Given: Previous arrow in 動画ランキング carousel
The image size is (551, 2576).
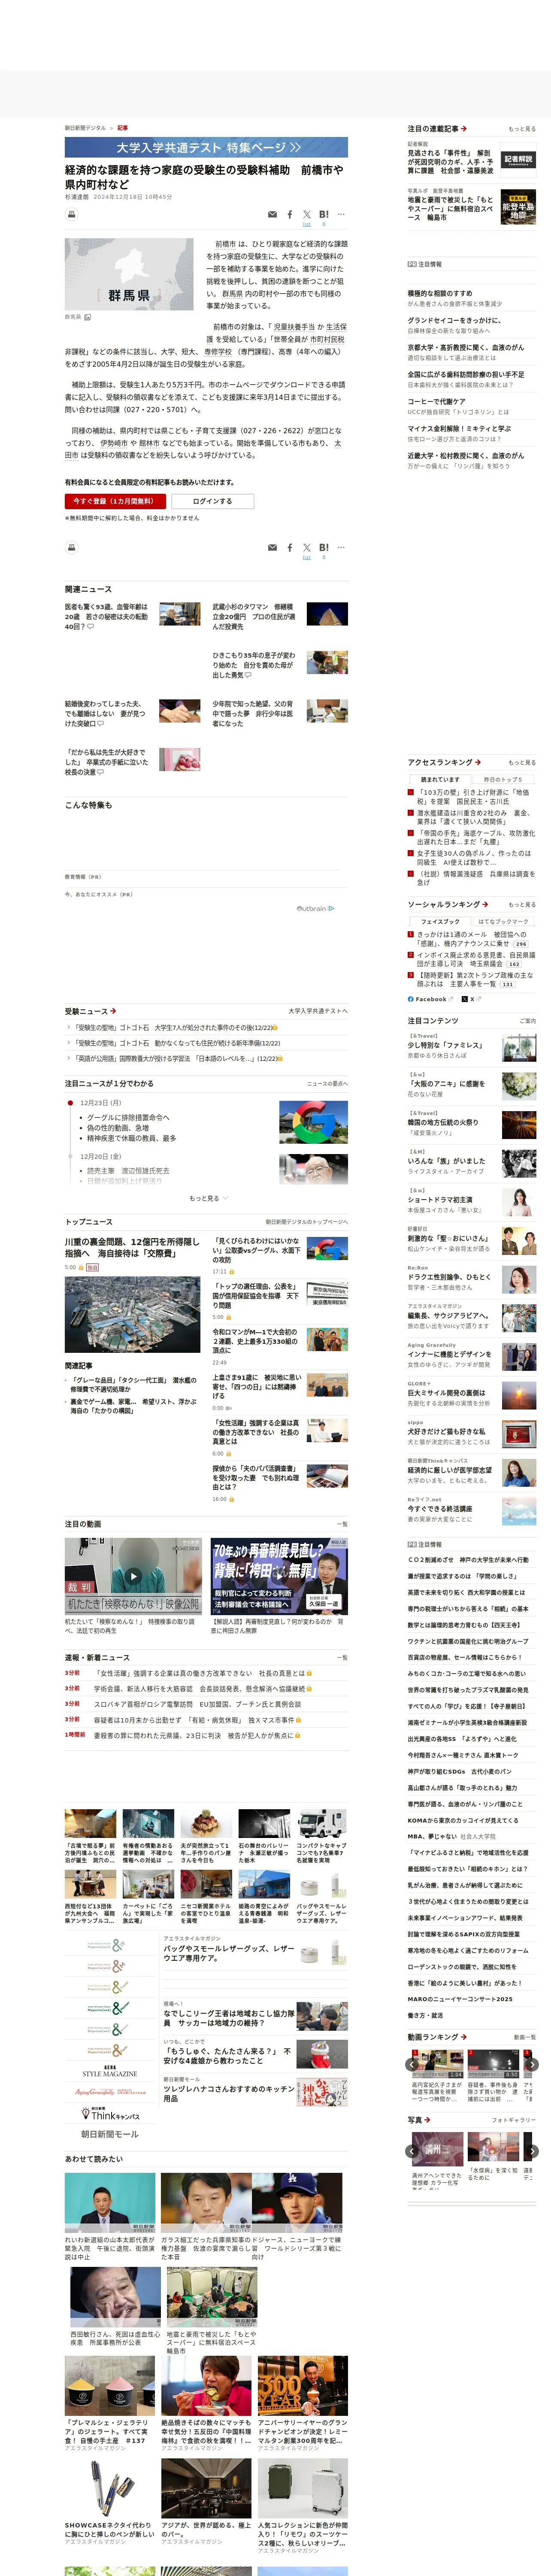Looking at the screenshot, I should coord(413,2065).
